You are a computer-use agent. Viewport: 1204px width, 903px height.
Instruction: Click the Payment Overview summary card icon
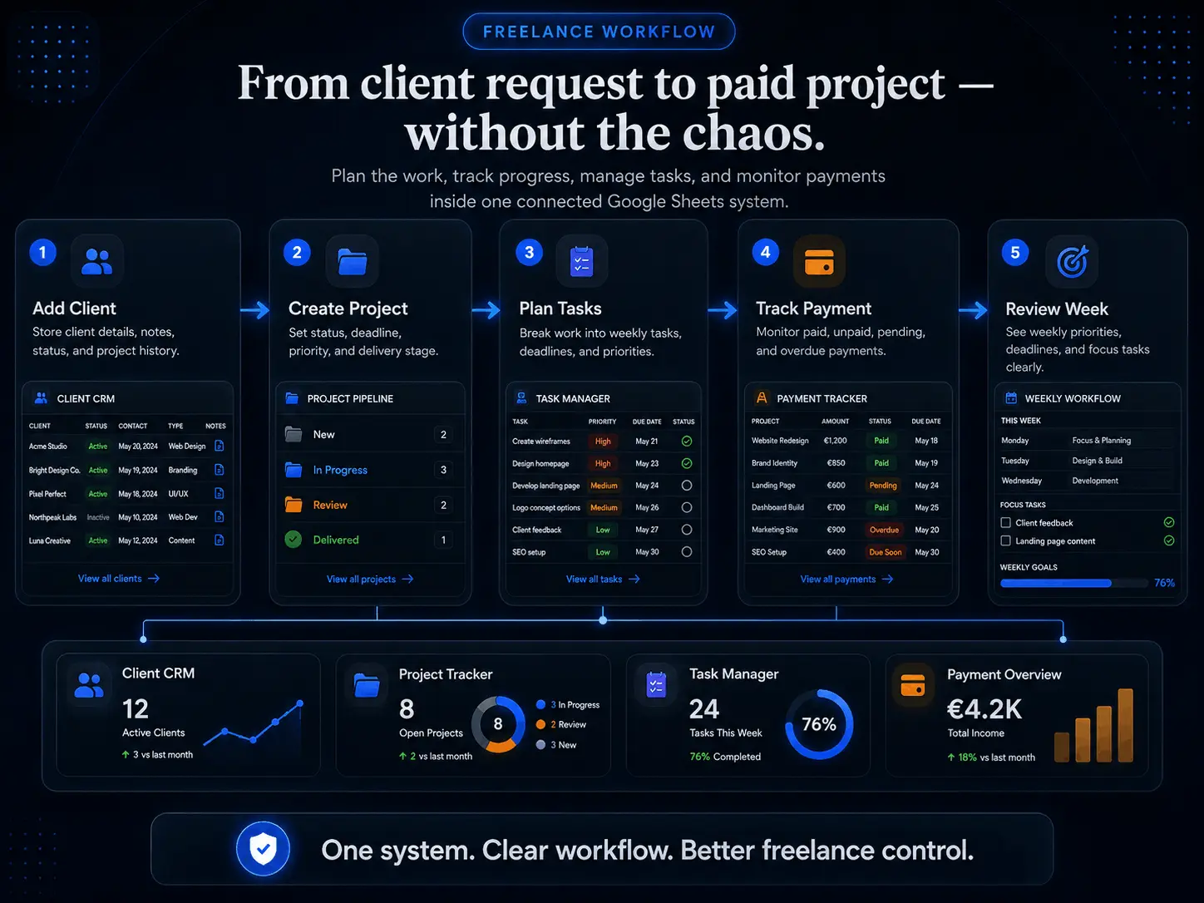click(913, 685)
